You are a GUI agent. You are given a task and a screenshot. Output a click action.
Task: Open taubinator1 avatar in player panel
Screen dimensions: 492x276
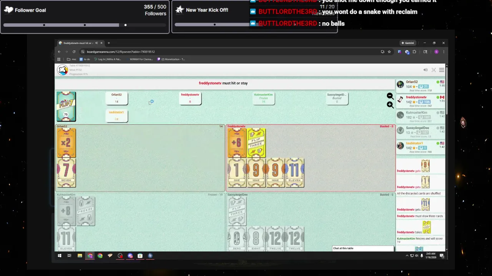click(401, 146)
